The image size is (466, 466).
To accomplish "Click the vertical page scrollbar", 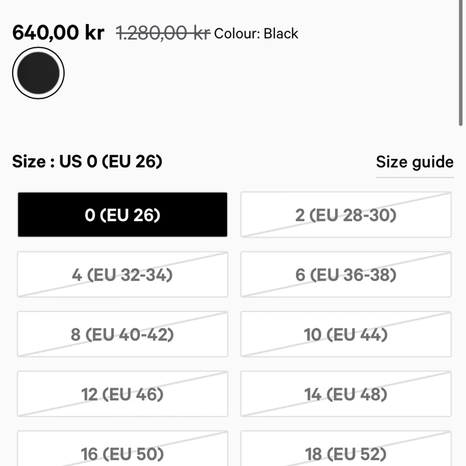I will (461, 63).
